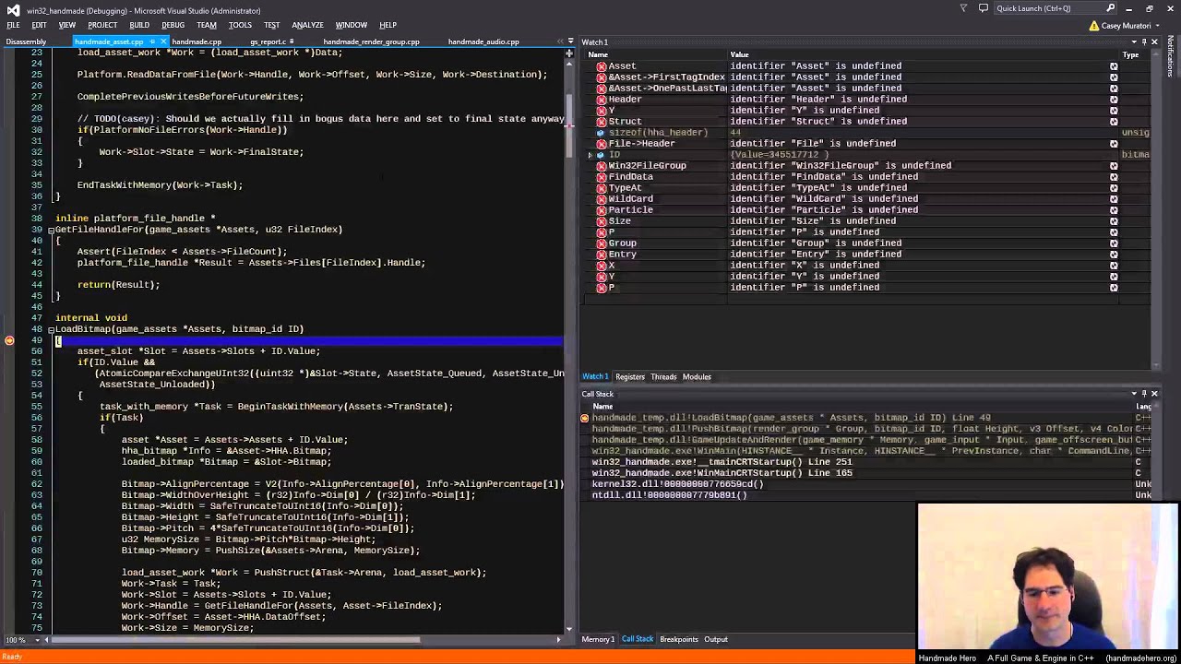Open Call Stack window position dropdown
This screenshot has height=664, width=1181.
pyautogui.click(x=1134, y=394)
